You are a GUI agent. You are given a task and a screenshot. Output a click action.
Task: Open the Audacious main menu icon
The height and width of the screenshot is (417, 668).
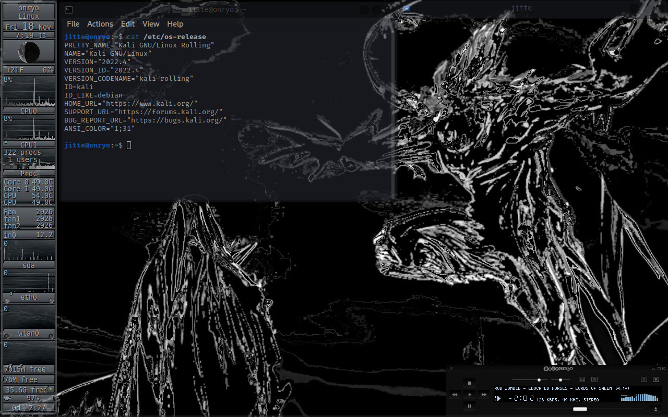(451, 369)
